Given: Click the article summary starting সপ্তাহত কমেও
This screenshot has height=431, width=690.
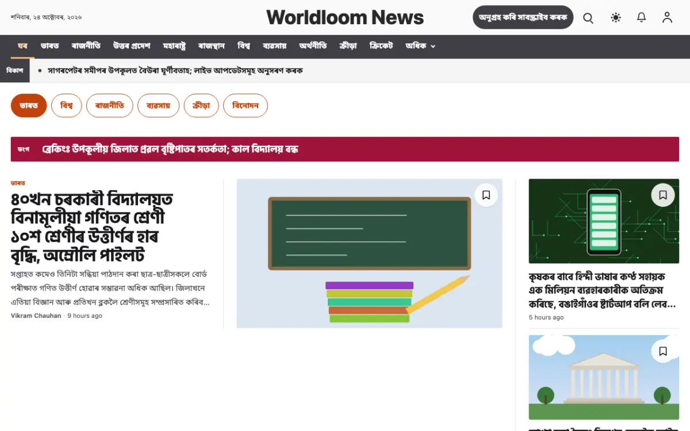Looking at the screenshot, I should [110, 288].
